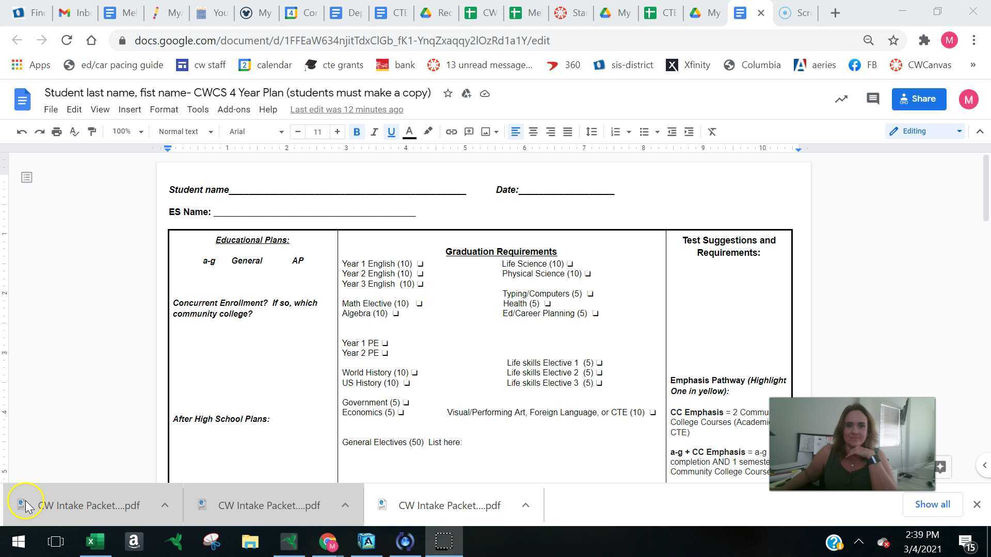Image resolution: width=991 pixels, height=557 pixels.
Task: Click the insert link icon
Action: (451, 132)
